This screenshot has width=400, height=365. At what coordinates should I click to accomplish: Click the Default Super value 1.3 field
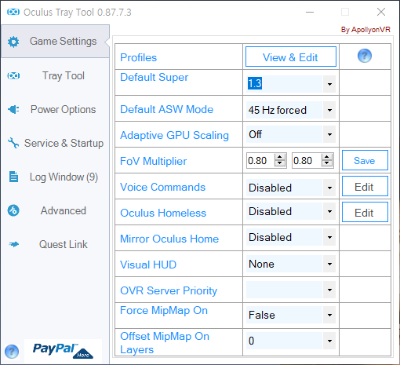[x=285, y=84]
